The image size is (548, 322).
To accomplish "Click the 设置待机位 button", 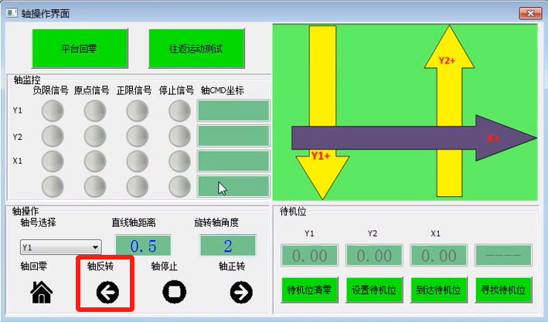I will (373, 291).
